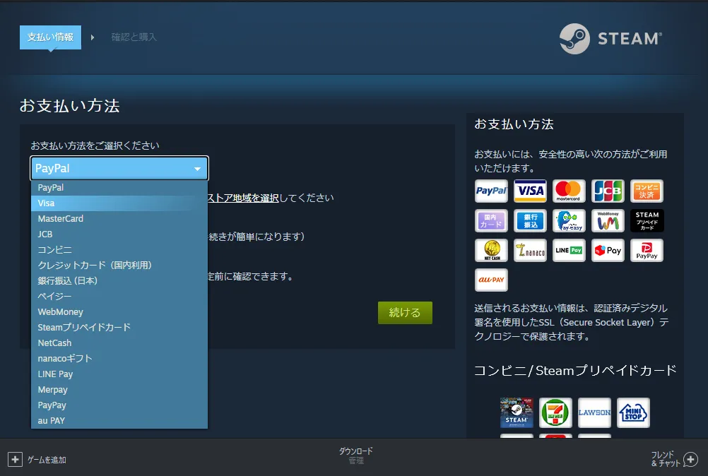Click ゲームを追加 label in bottom bar

(47, 460)
